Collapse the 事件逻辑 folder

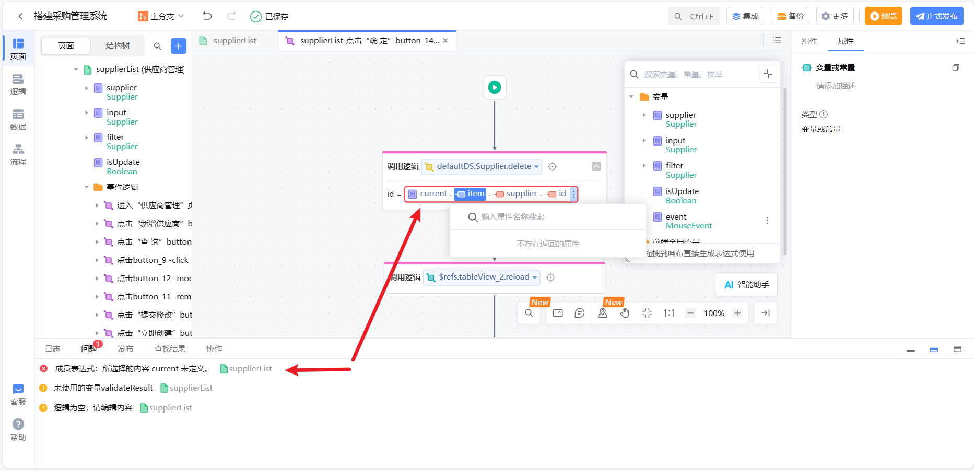click(x=87, y=187)
